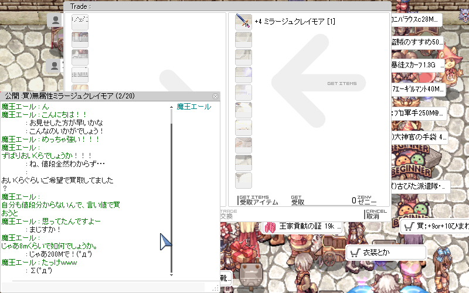Click topmost give-item slot in left Trade panel
469x293 pixels.
pyautogui.click(x=80, y=22)
